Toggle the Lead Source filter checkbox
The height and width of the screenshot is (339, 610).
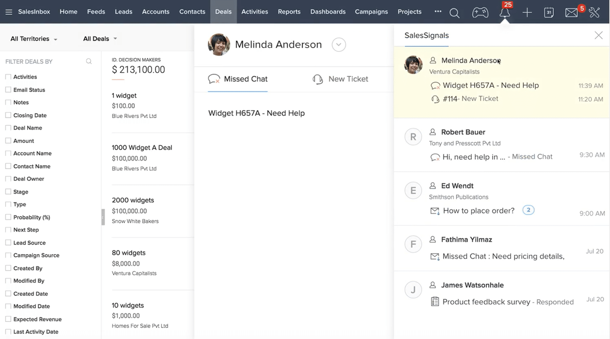(x=8, y=243)
